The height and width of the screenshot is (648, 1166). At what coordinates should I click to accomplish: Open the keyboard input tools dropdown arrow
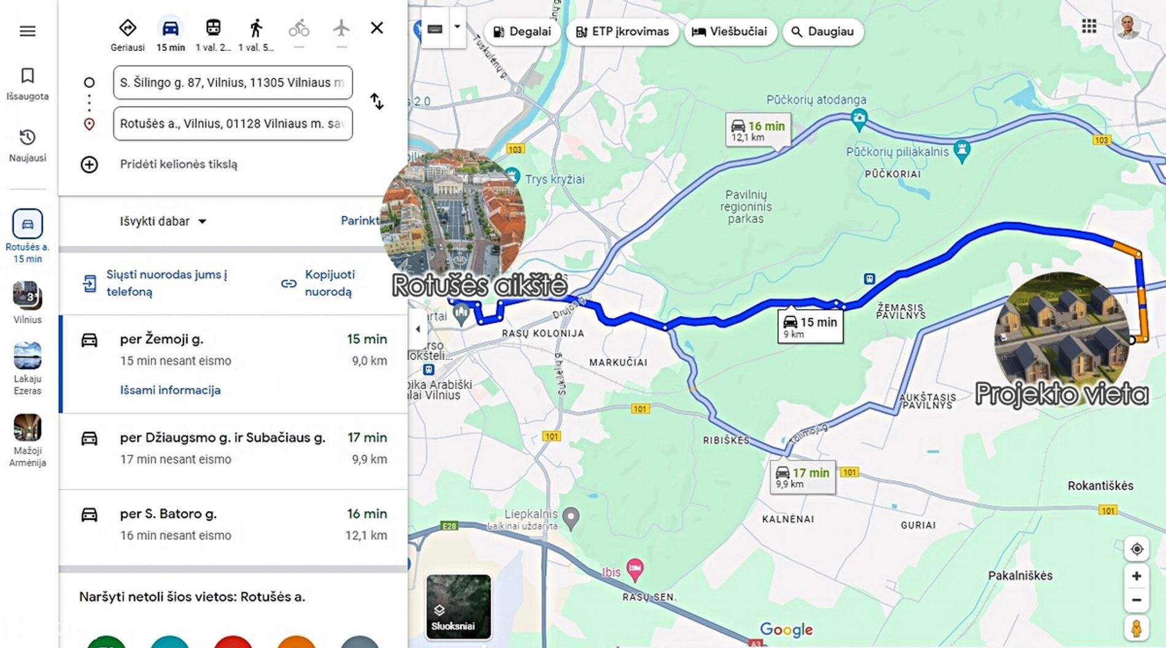[x=457, y=27]
